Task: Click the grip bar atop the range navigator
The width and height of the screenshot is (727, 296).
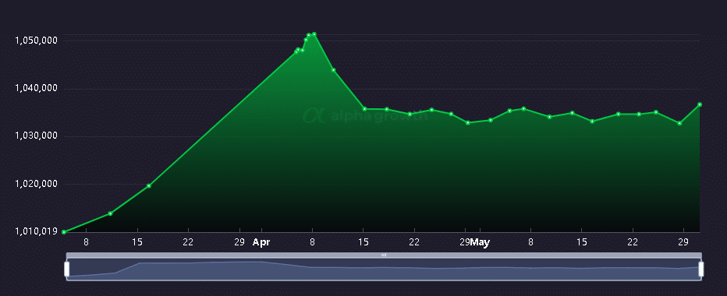Action: pyautogui.click(x=384, y=255)
